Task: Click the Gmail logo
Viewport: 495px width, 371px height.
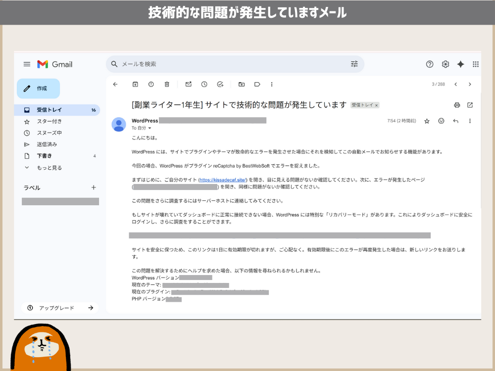Action: tap(54, 64)
